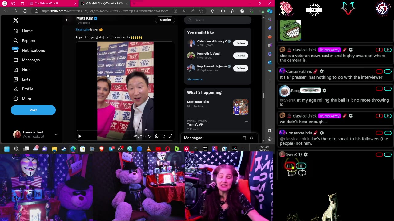This screenshot has height=221, width=394.
Task: Follow Oklahoma Attorney General
Action: pyautogui.click(x=241, y=43)
